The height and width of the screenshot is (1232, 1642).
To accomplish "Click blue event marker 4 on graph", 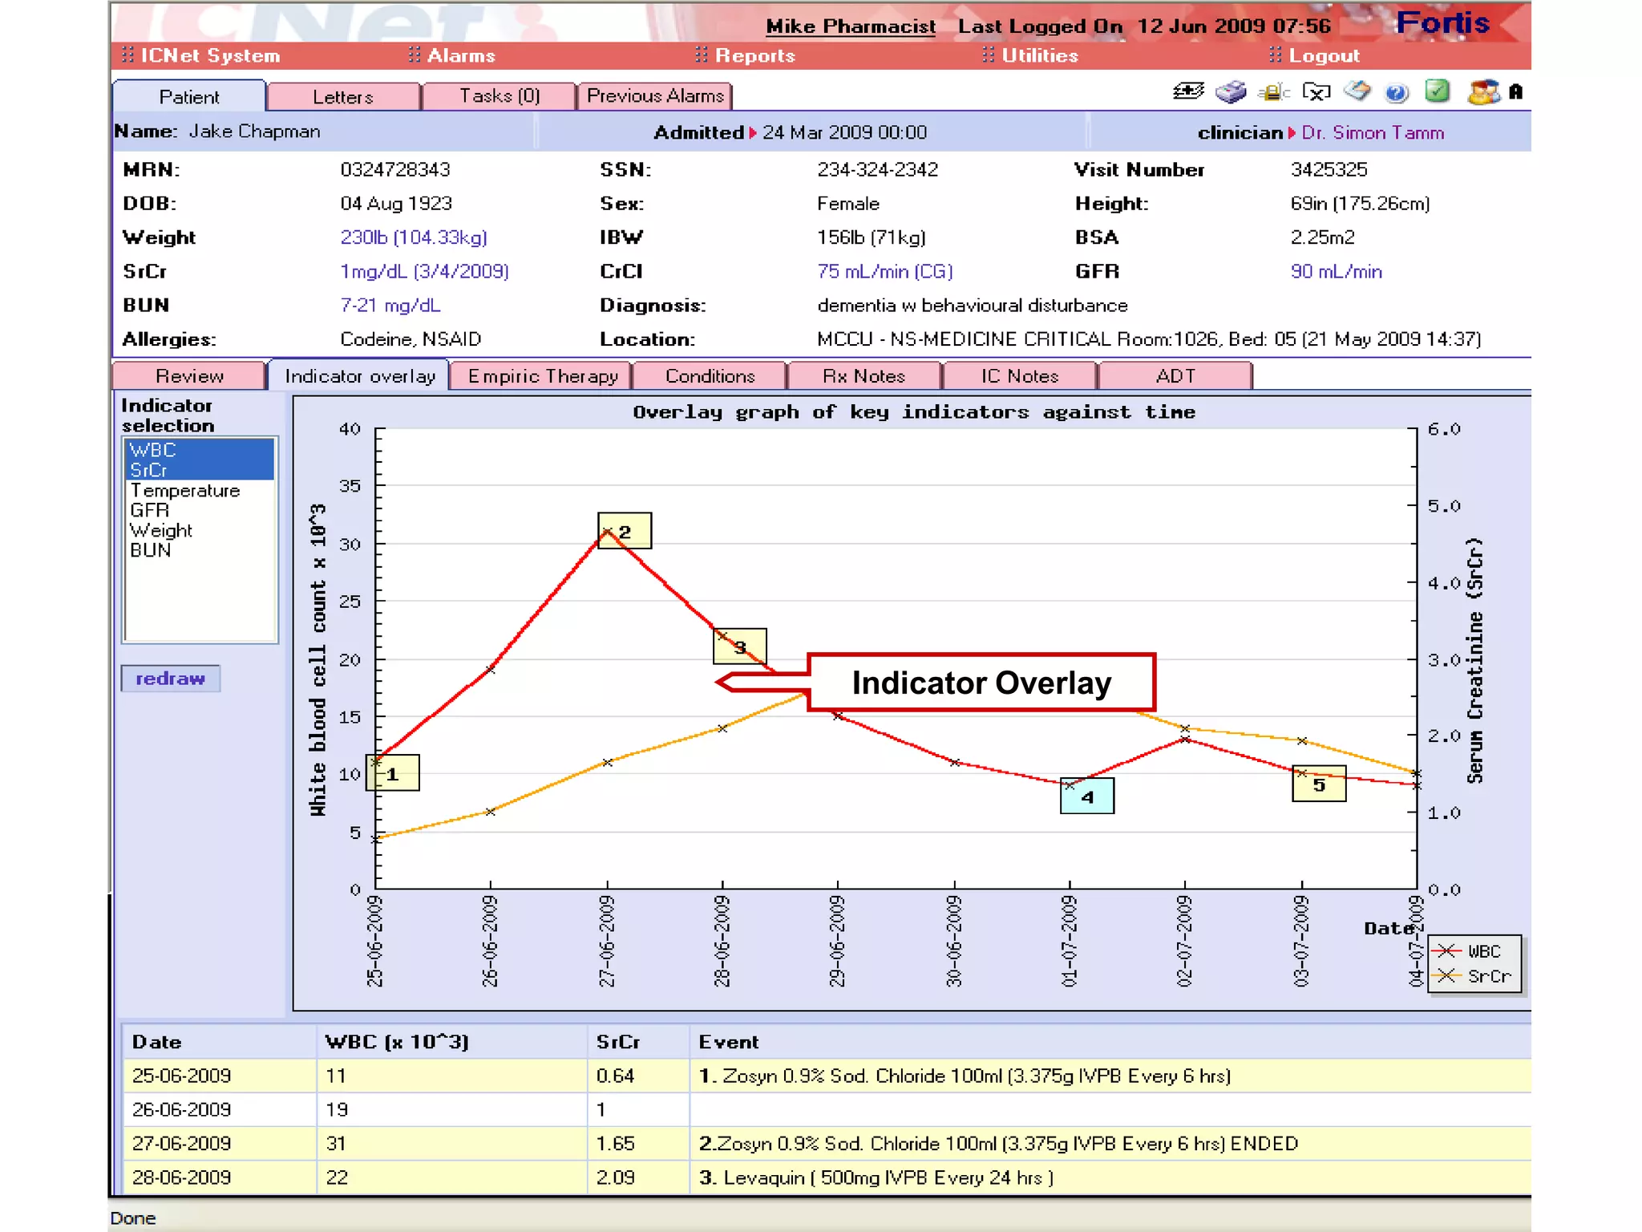I will pyautogui.click(x=1087, y=796).
